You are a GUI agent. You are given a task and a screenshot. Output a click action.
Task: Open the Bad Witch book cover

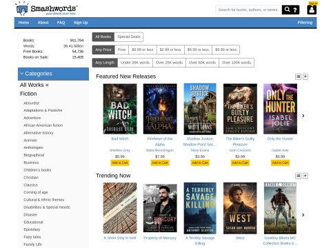(120, 109)
